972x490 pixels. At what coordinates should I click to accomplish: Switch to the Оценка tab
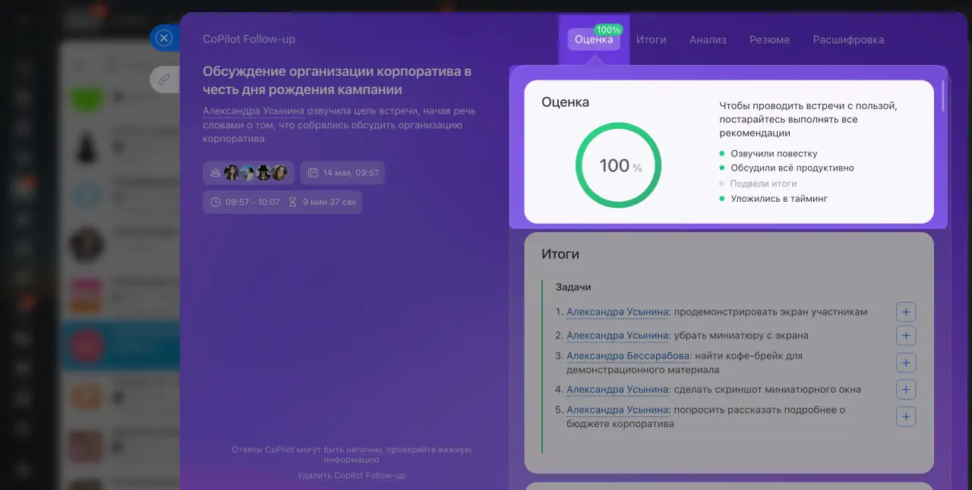point(594,39)
